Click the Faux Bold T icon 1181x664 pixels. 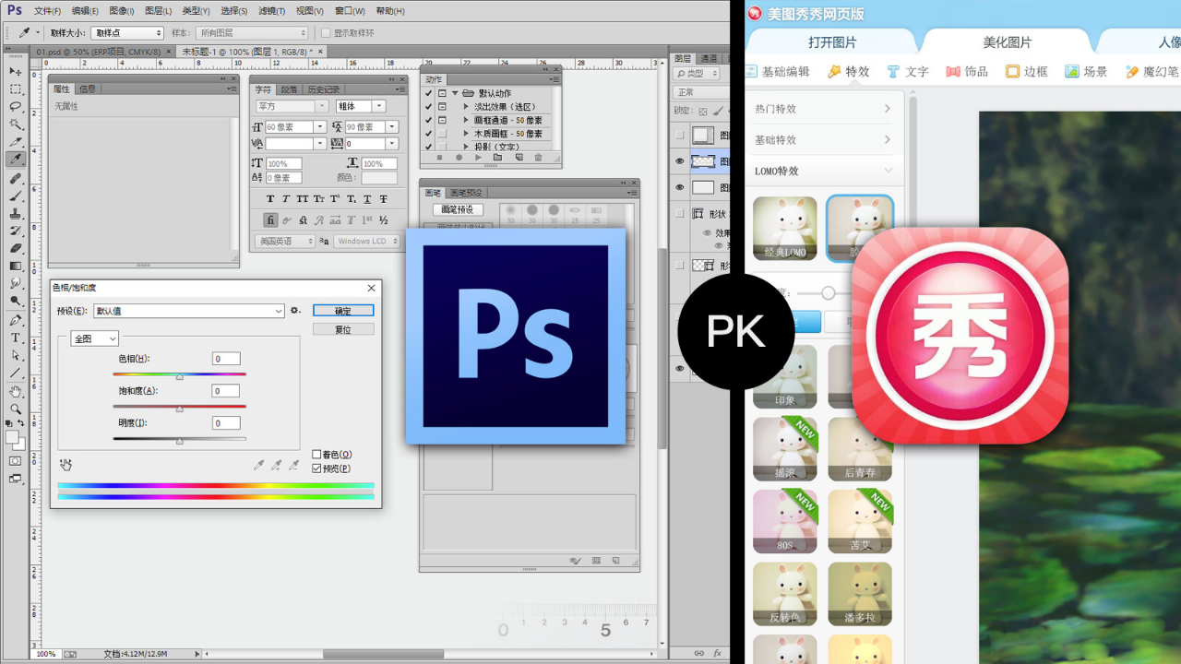(270, 198)
